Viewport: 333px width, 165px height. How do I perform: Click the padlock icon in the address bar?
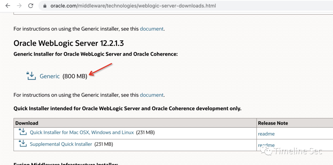tap(45, 6)
